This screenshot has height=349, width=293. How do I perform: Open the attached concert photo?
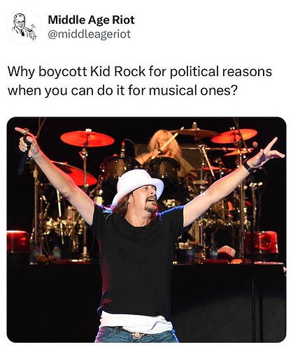coord(146,230)
